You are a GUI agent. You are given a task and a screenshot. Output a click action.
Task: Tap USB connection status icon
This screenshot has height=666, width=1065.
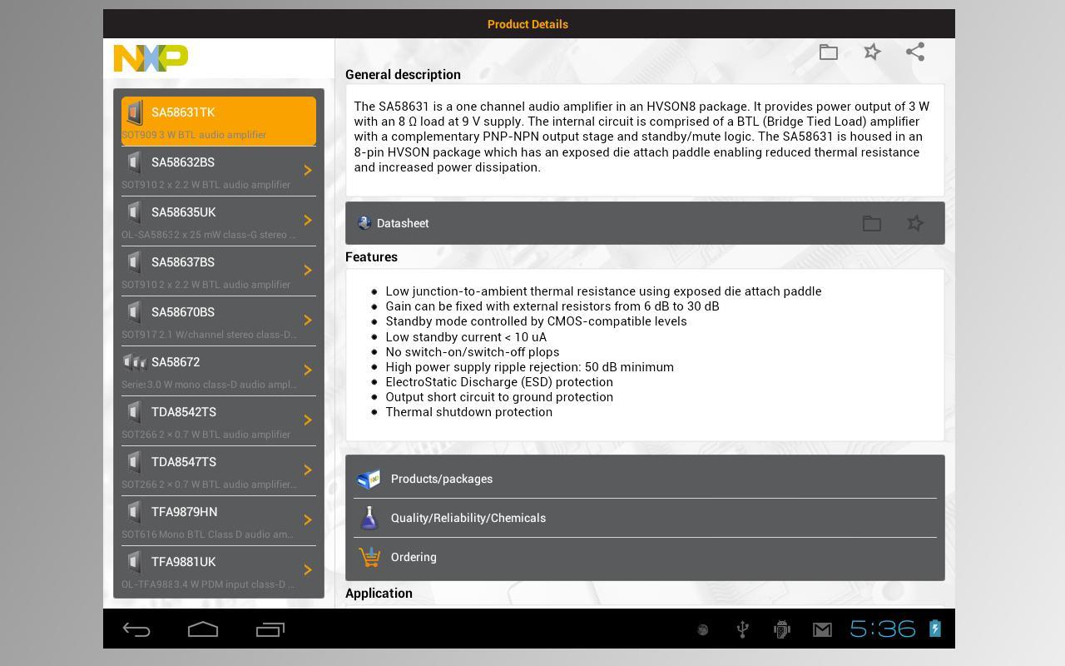coord(742,629)
